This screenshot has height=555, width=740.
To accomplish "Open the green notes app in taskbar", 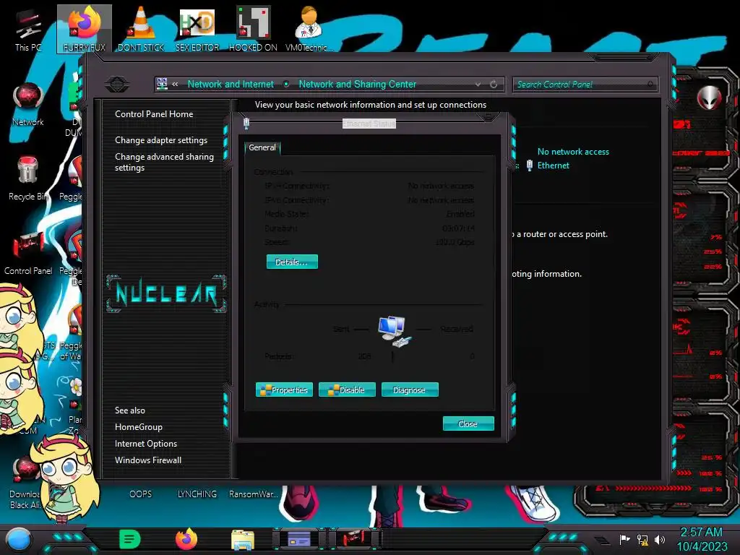I will 130,539.
